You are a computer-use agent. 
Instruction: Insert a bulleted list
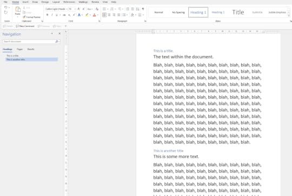(104, 9)
